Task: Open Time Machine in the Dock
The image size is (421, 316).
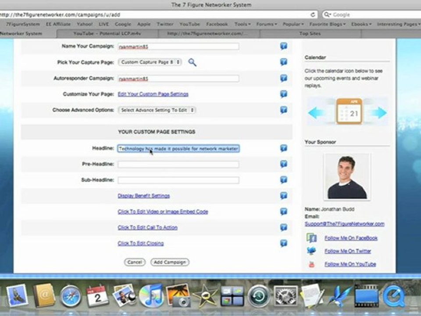Action: pos(259,296)
